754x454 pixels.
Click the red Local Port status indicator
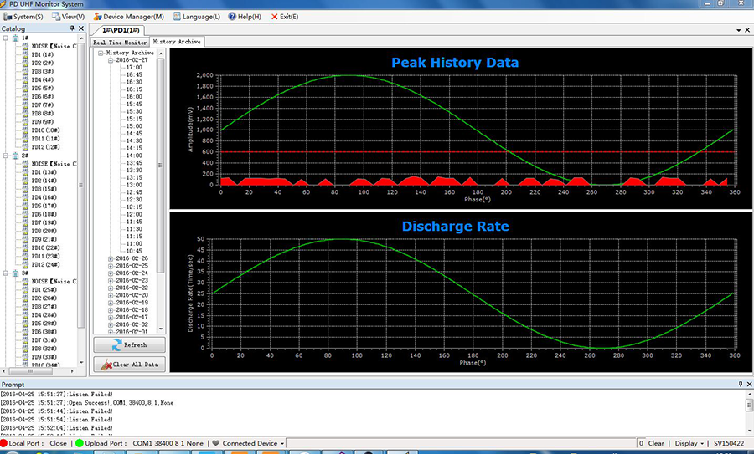(x=4, y=443)
